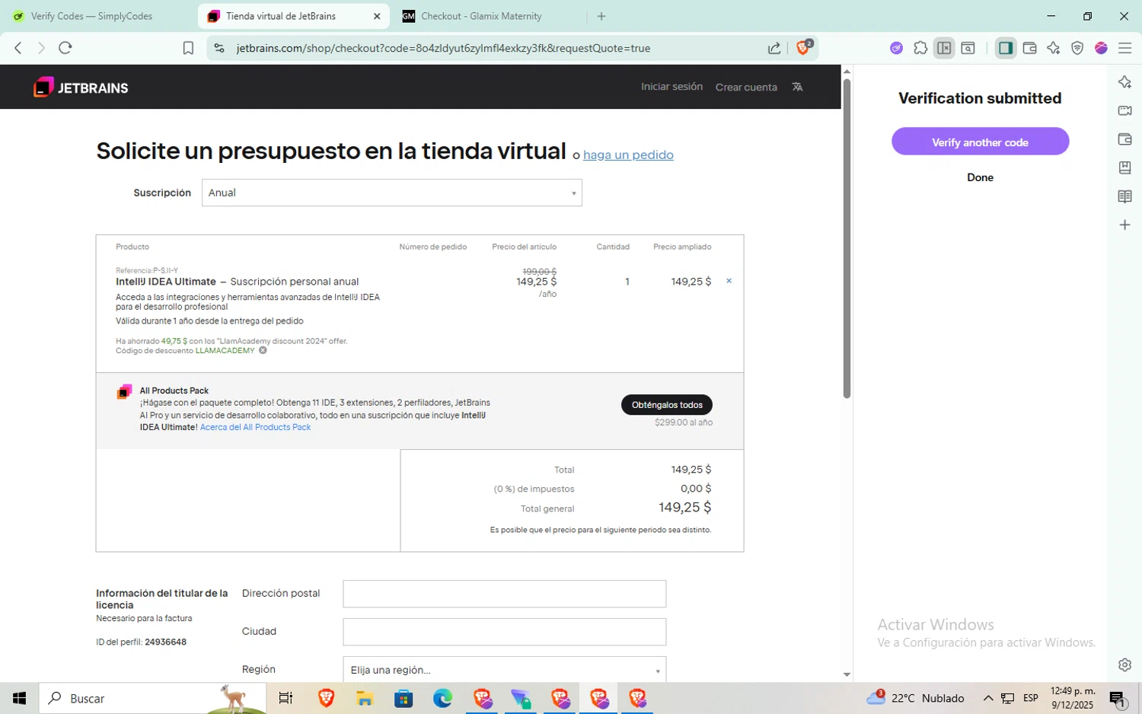Image resolution: width=1142 pixels, height=714 pixels.
Task: Click the JetBrains logo
Action: [x=81, y=88]
